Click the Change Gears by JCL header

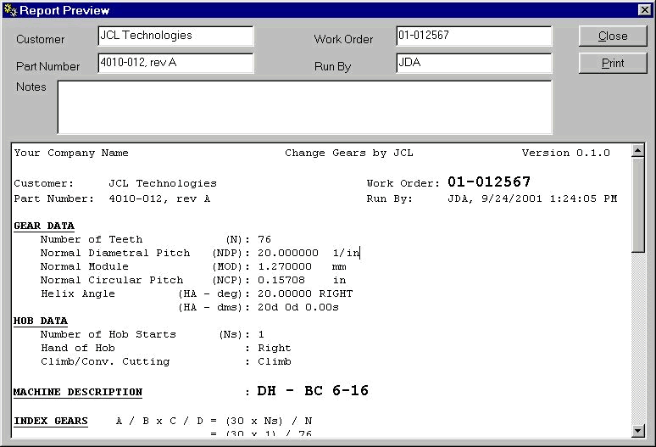(349, 153)
